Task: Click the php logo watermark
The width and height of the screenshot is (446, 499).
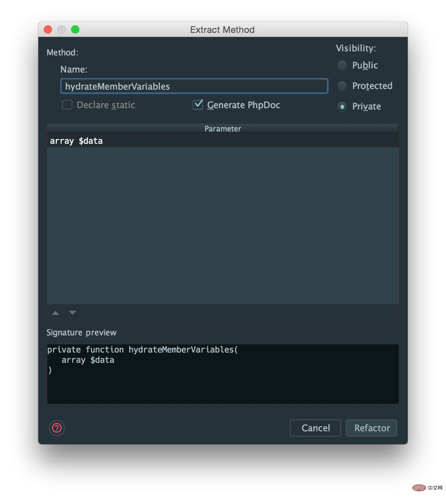Action: pos(419,487)
